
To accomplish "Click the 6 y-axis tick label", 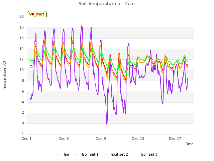I will click(23, 91).
